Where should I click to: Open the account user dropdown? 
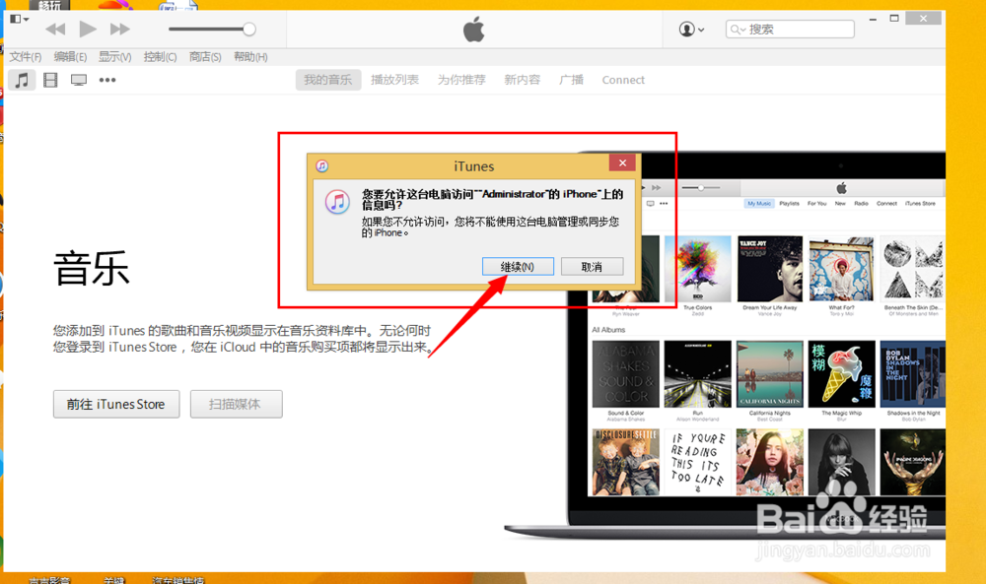point(692,29)
